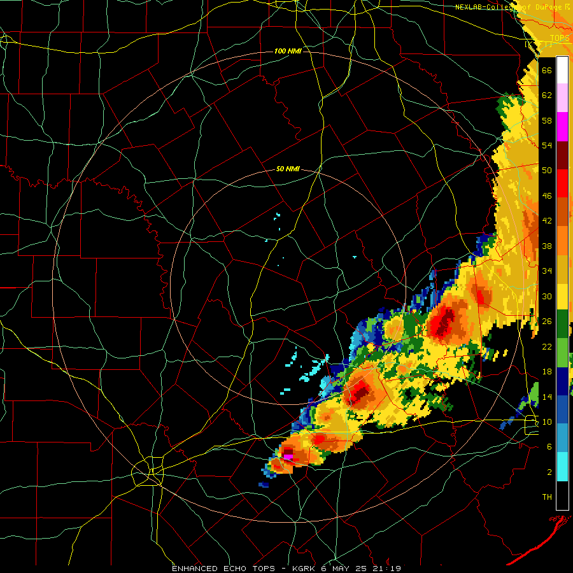
Task: Click the '50 NMI' range ring label
Action: 288,169
